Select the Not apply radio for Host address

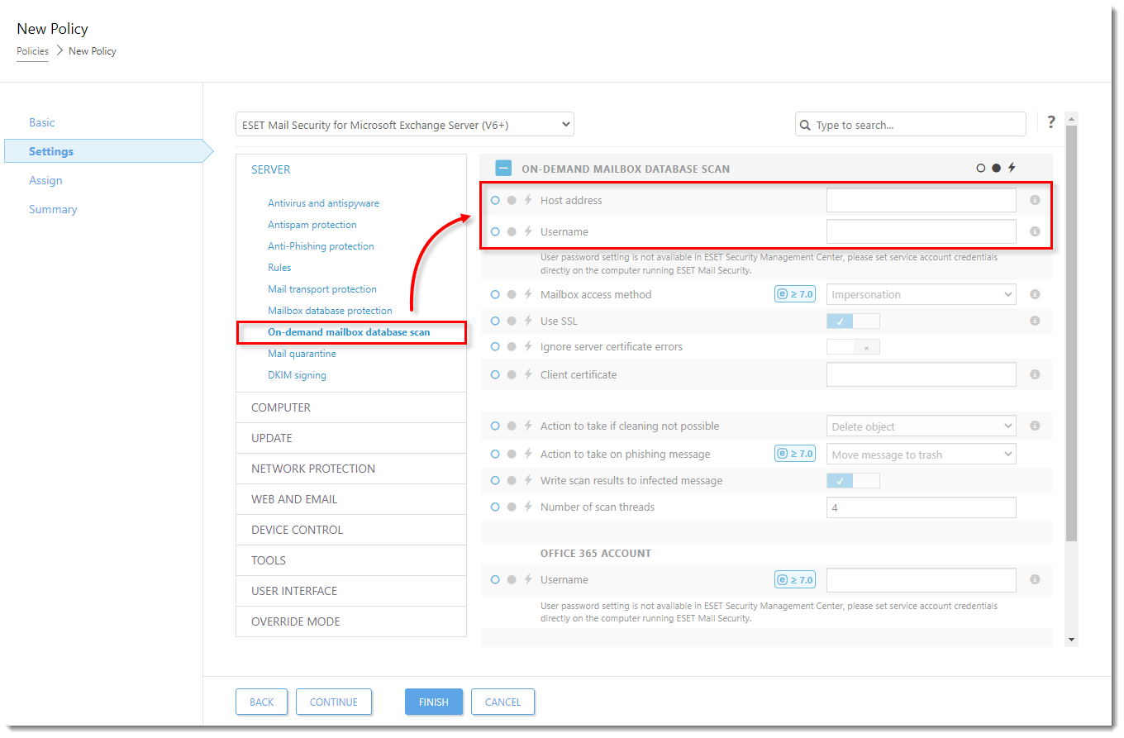tap(495, 200)
